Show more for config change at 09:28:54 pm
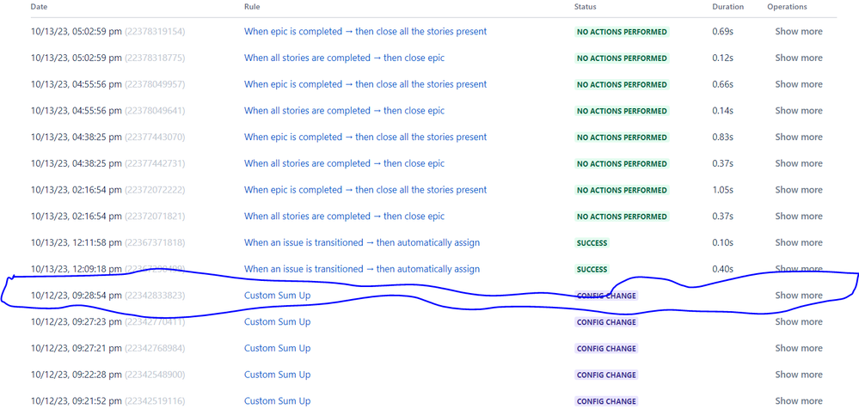The height and width of the screenshot is (409, 859). pyautogui.click(x=799, y=296)
